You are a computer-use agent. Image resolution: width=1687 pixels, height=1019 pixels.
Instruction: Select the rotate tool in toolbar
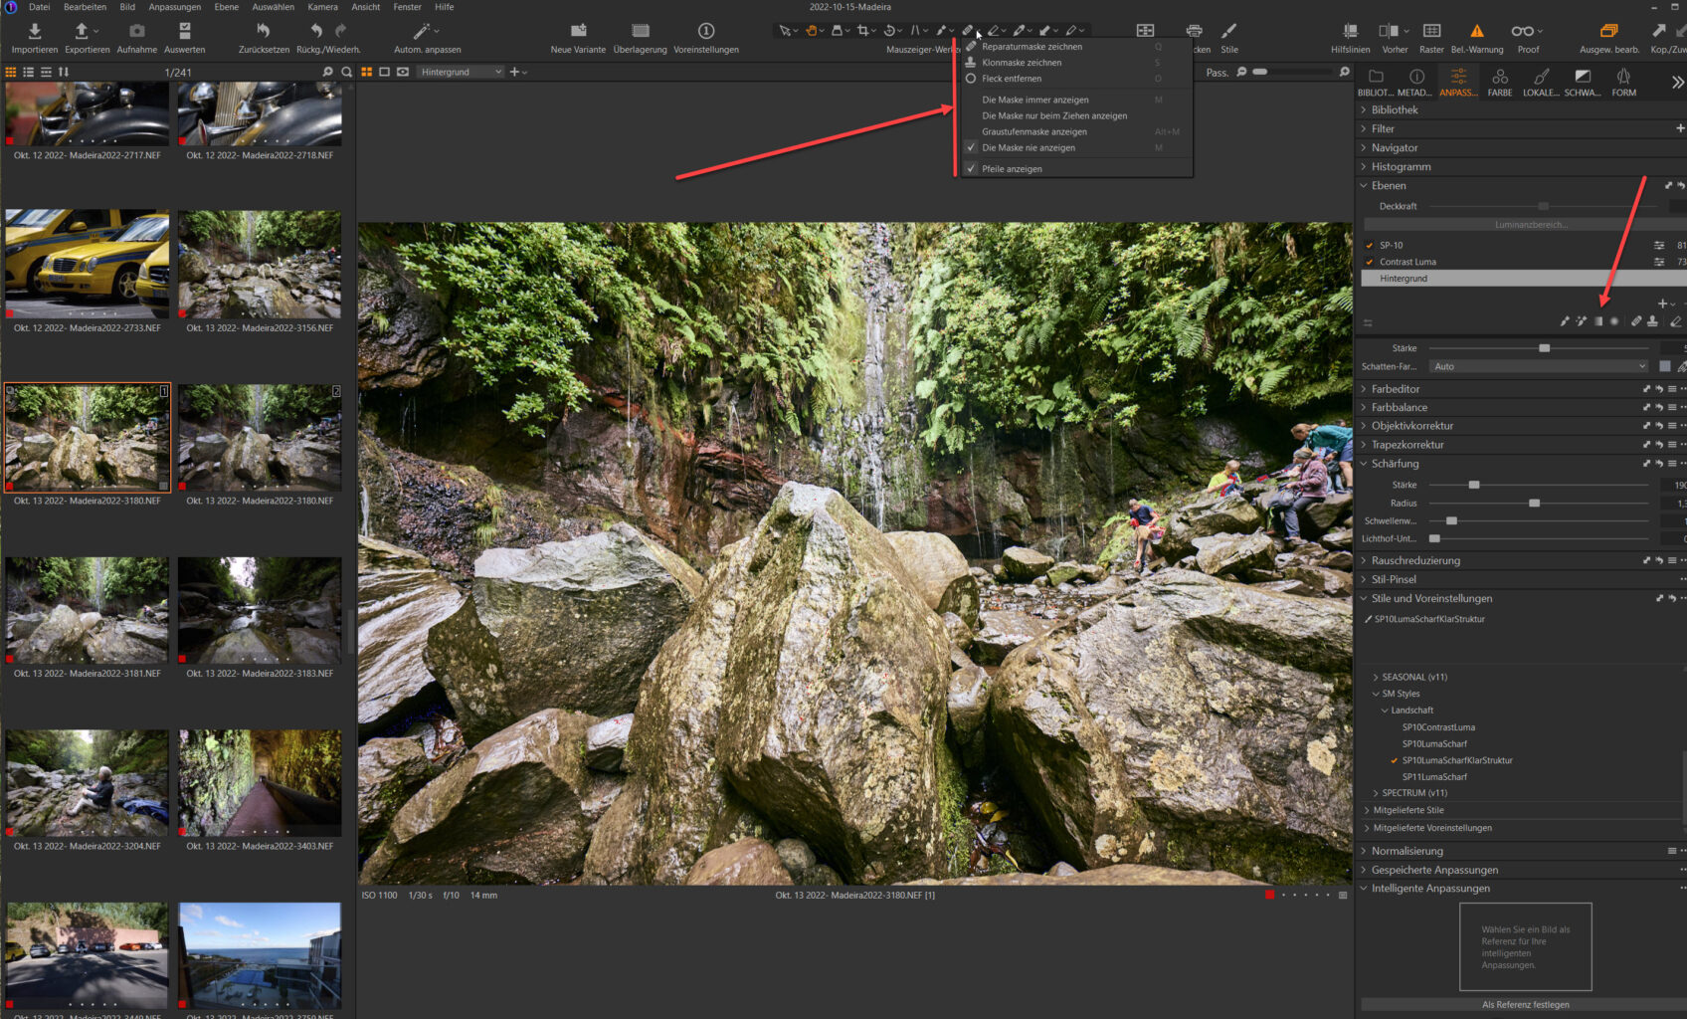pos(889,31)
